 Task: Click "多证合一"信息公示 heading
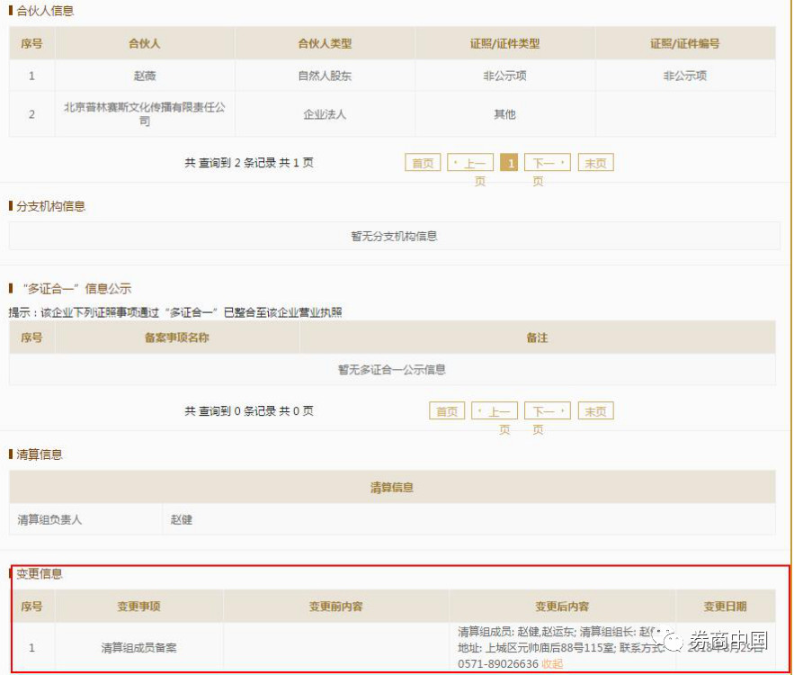pyautogui.click(x=77, y=289)
